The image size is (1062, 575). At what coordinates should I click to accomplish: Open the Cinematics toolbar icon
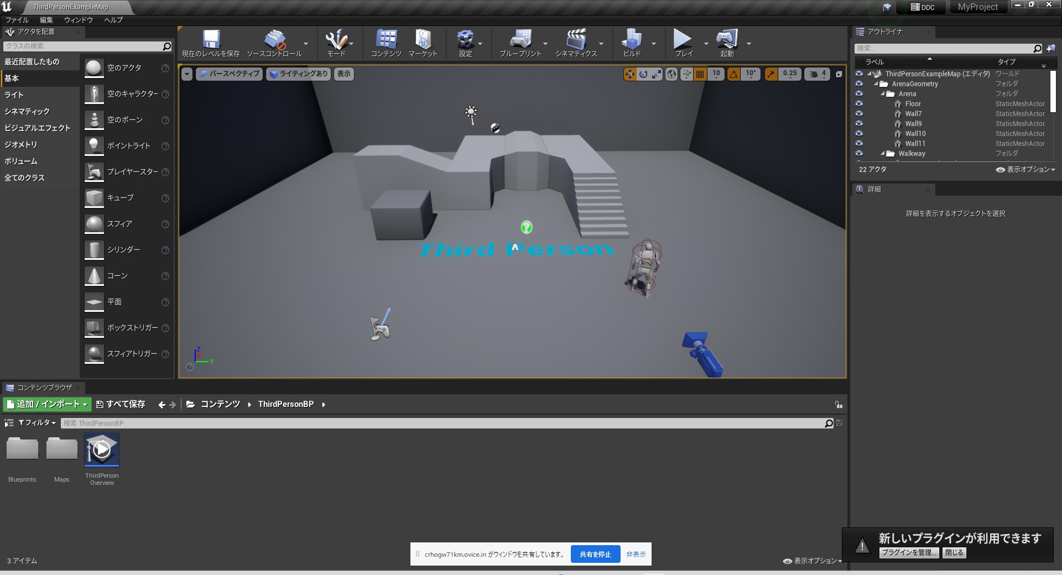(x=576, y=40)
